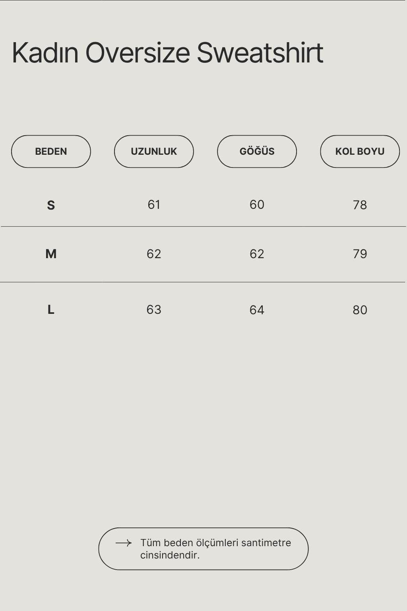This screenshot has width=407, height=611.
Task: Select the GÖĞÜS header pill
Action: click(x=257, y=152)
